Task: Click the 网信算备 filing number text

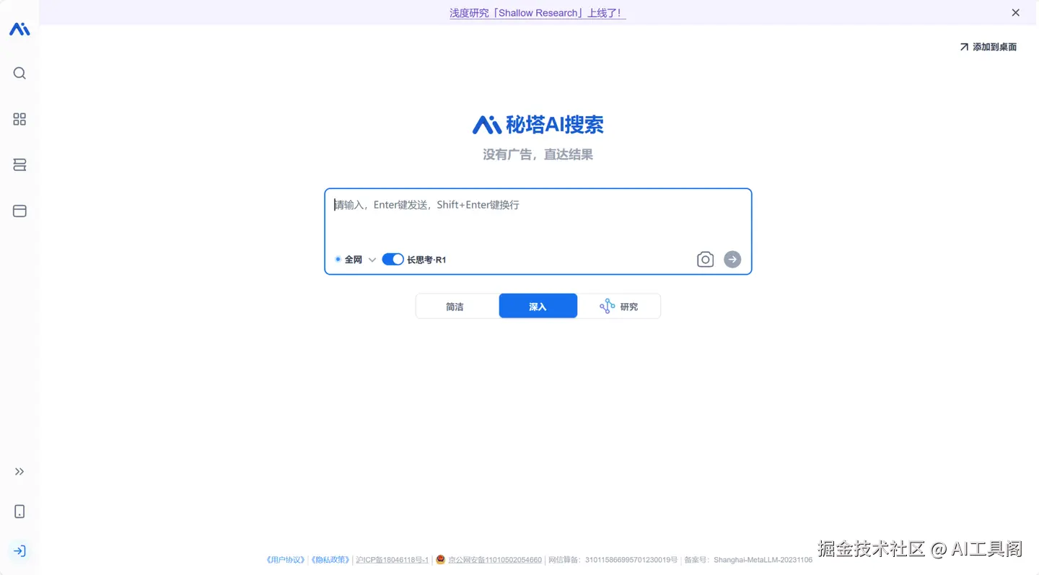Action: [613, 560]
